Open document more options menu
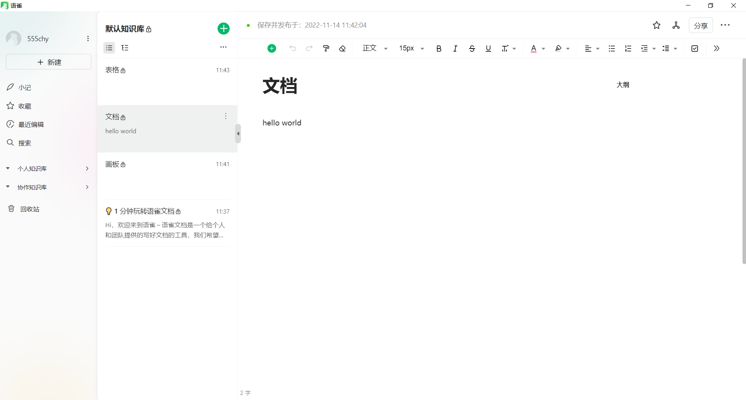This screenshot has width=746, height=400. (725, 25)
